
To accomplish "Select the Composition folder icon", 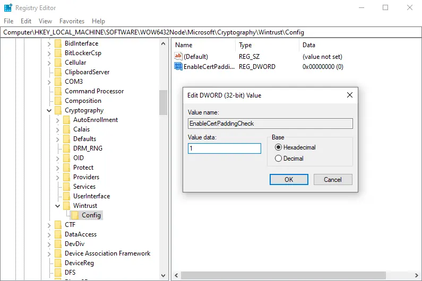I will point(58,101).
